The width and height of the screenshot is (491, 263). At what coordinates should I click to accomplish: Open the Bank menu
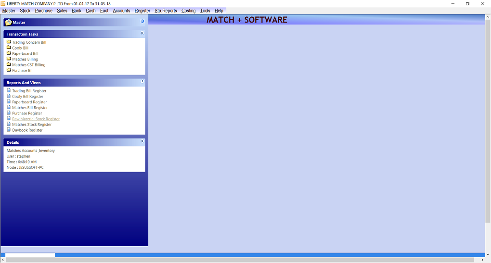[x=77, y=11]
